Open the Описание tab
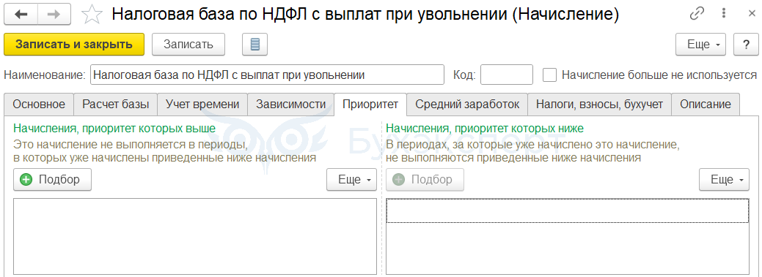 pos(705,104)
